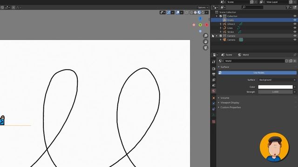Select the Stroke object in outliner
Image resolution: width=298 pixels, height=167 pixels.
[x=230, y=32]
